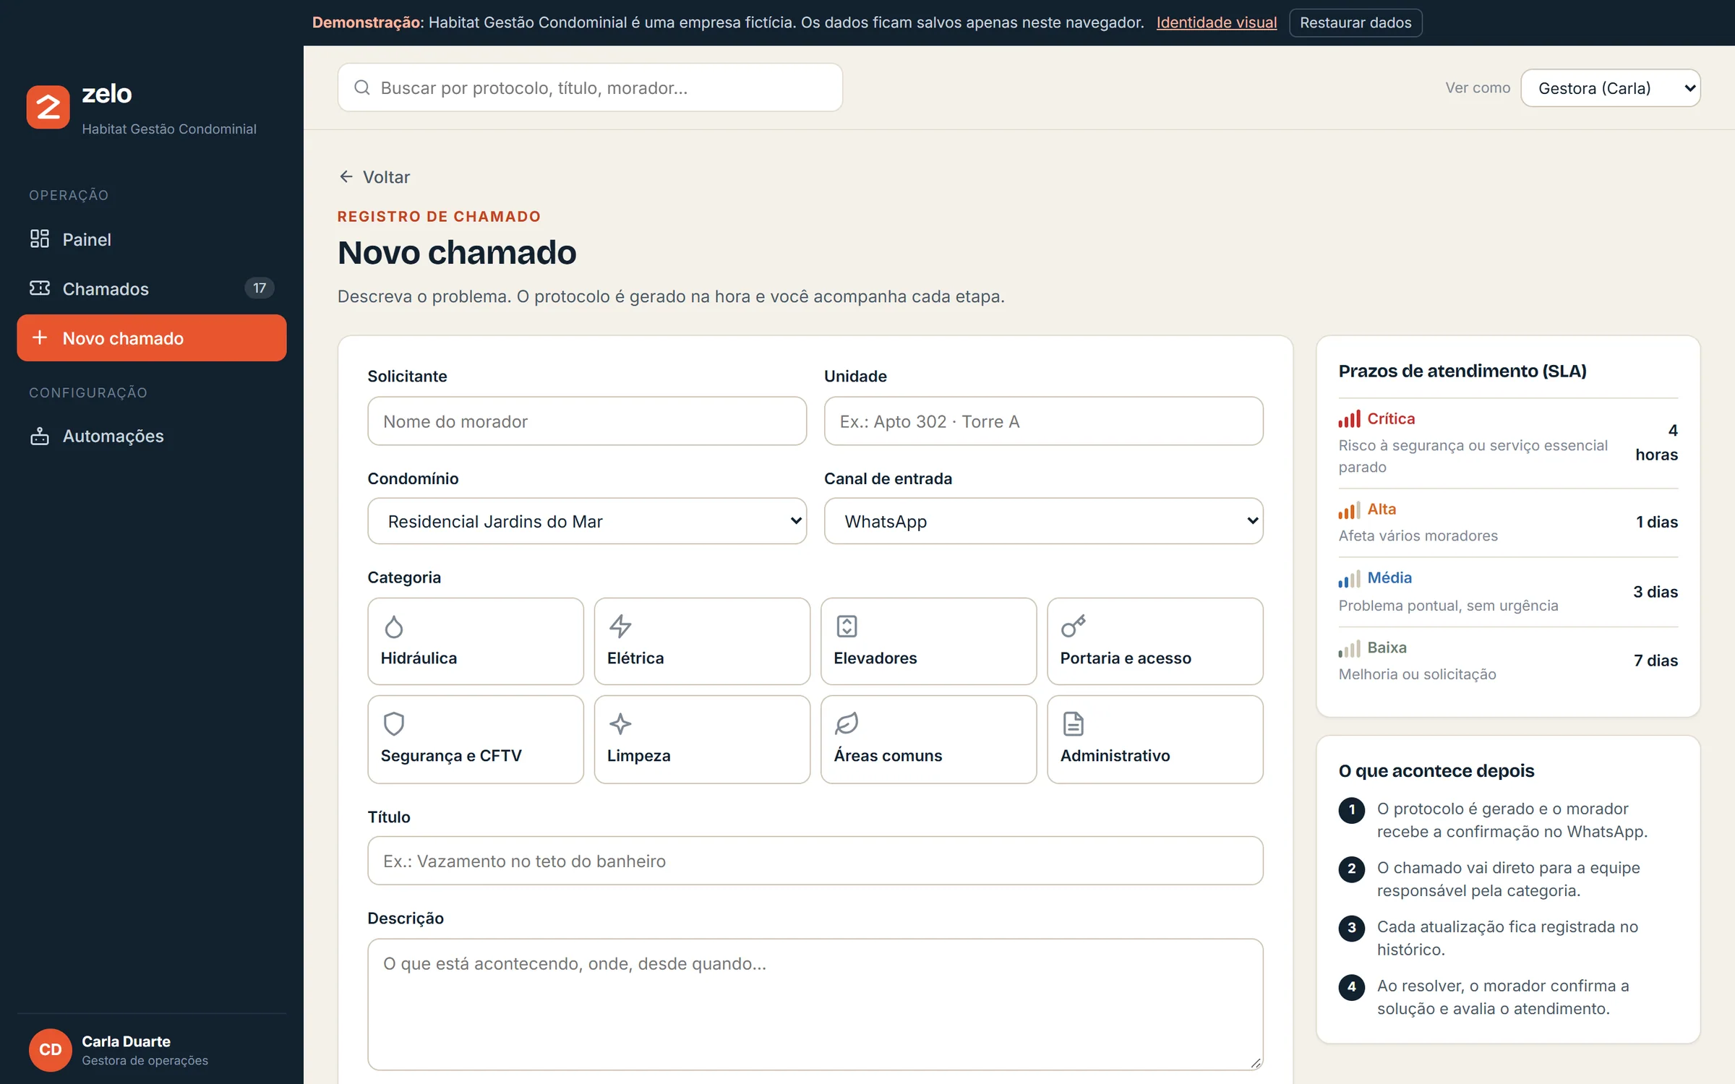Click the zelo logo icon
1735x1084 pixels.
48,107
